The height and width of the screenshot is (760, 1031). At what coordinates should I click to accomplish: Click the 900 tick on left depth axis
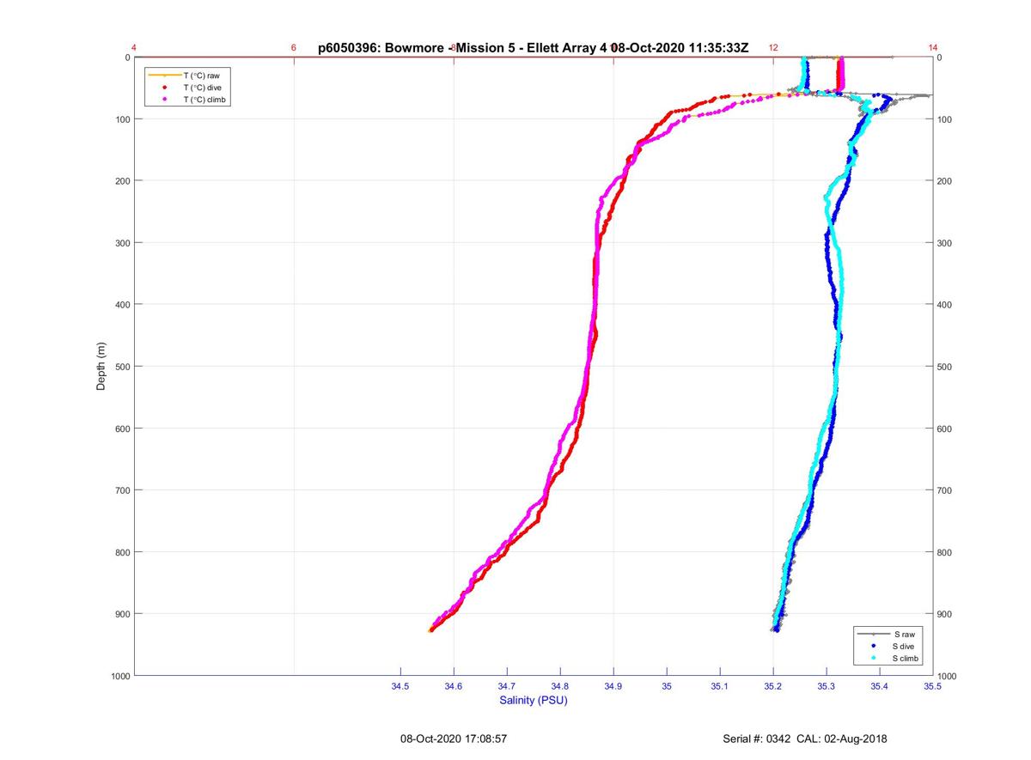(x=122, y=614)
